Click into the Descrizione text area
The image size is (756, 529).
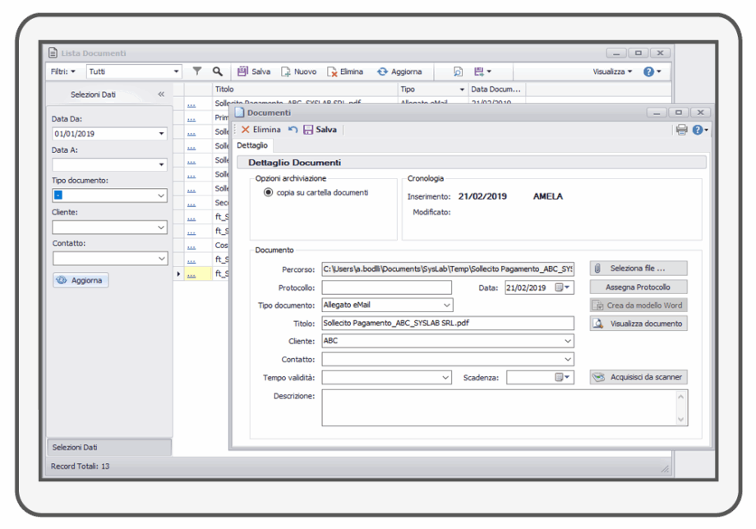coord(499,407)
